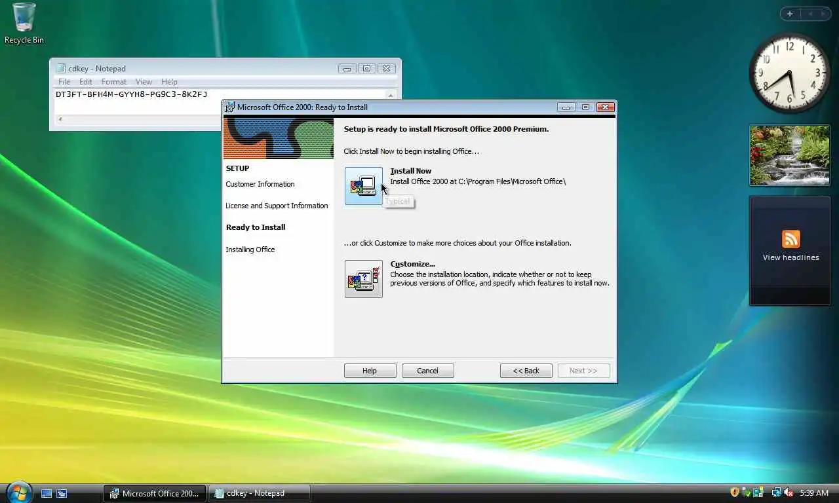Viewport: 839px width, 503px height.
Task: Open the Edit menu in Notepad
Action: click(x=86, y=82)
